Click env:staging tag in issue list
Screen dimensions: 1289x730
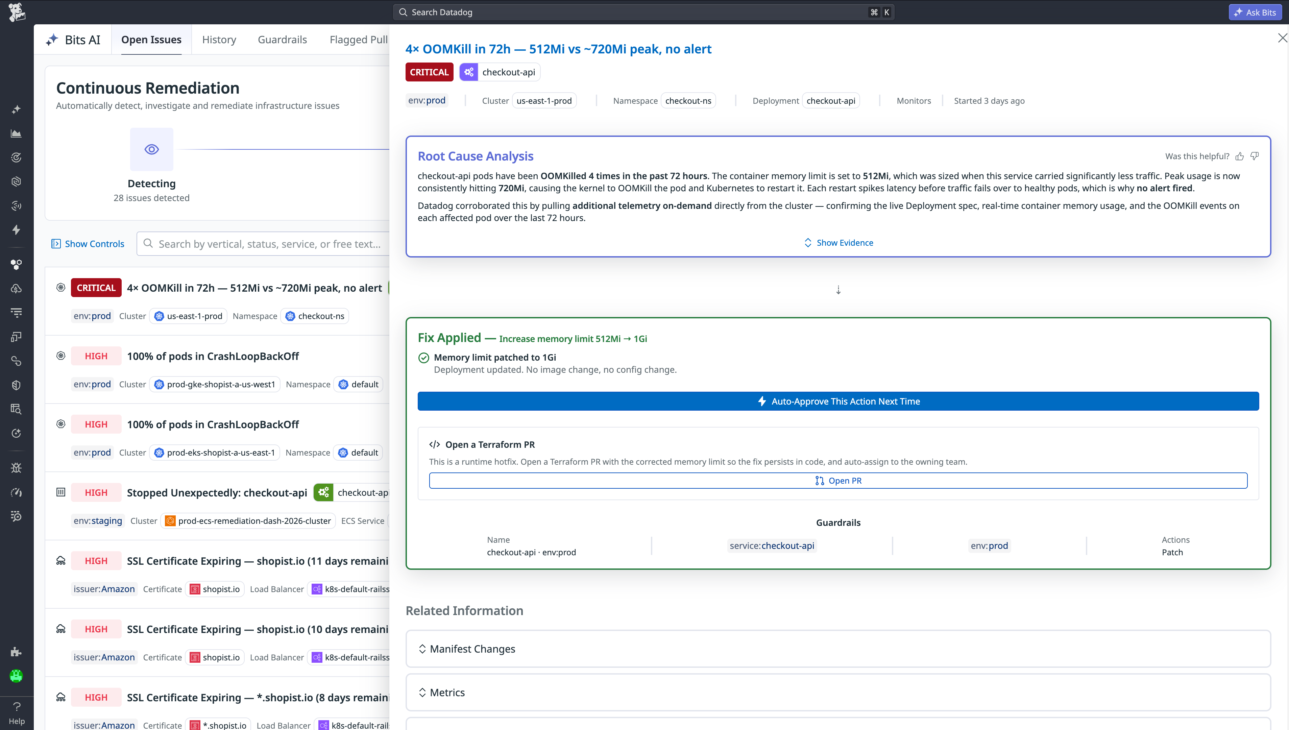(98, 520)
